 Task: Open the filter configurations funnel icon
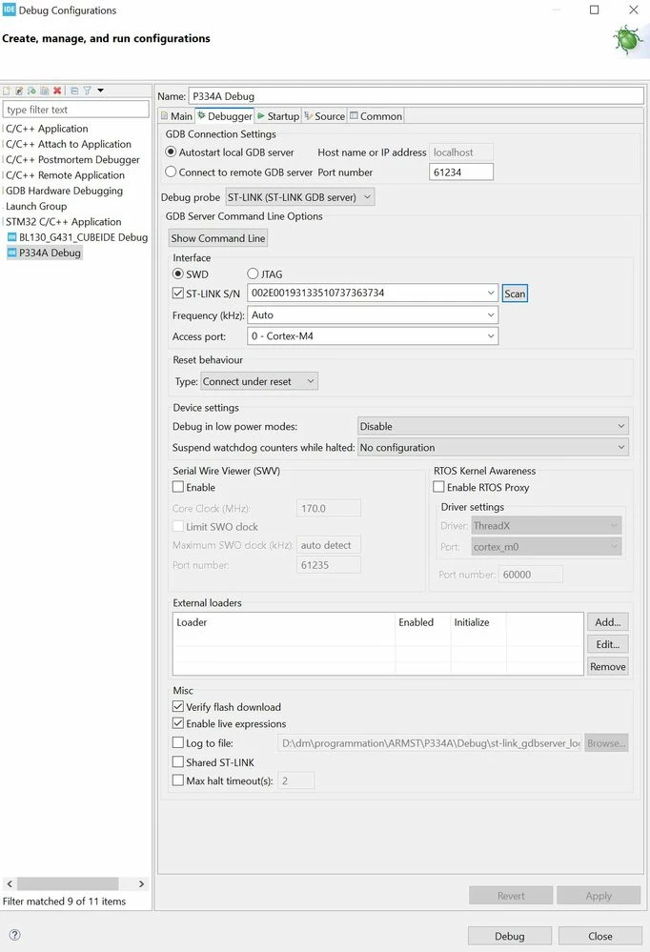pos(87,91)
